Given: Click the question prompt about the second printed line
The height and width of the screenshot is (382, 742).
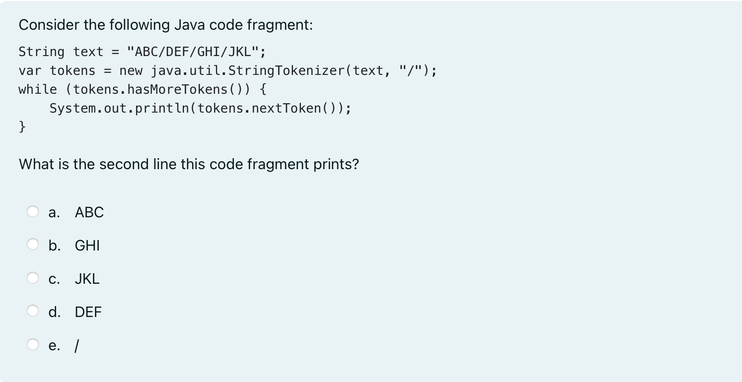Looking at the screenshot, I should pos(189,164).
